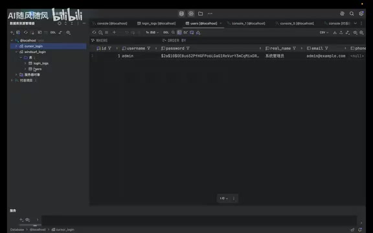Open the Services tool window icon in header

point(191,14)
